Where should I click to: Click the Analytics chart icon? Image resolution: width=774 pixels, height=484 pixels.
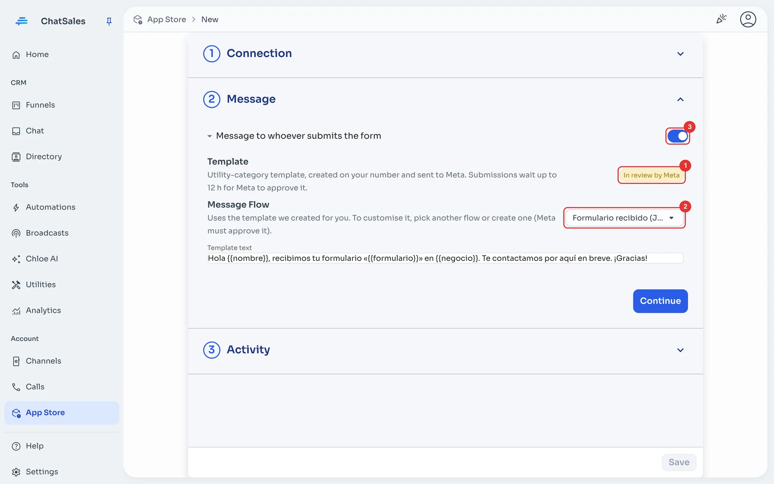(16, 311)
